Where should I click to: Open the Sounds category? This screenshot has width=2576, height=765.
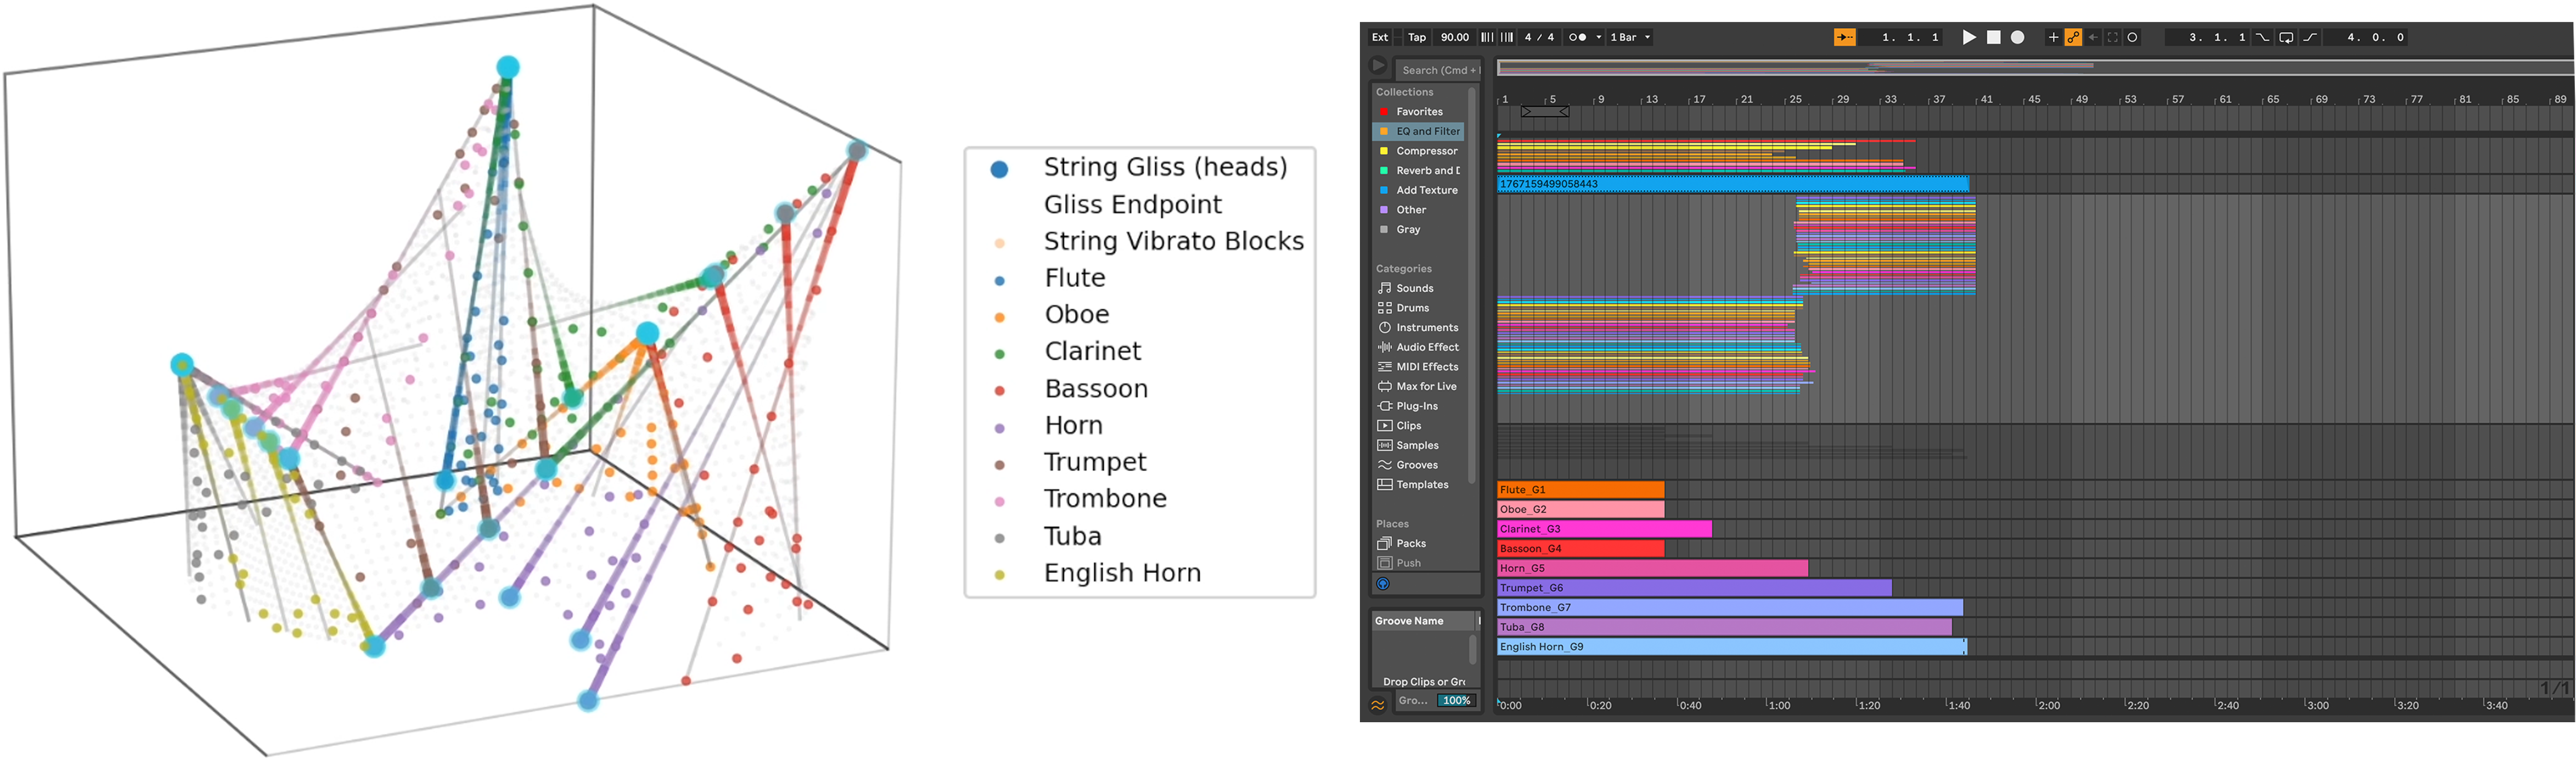pos(1419,288)
